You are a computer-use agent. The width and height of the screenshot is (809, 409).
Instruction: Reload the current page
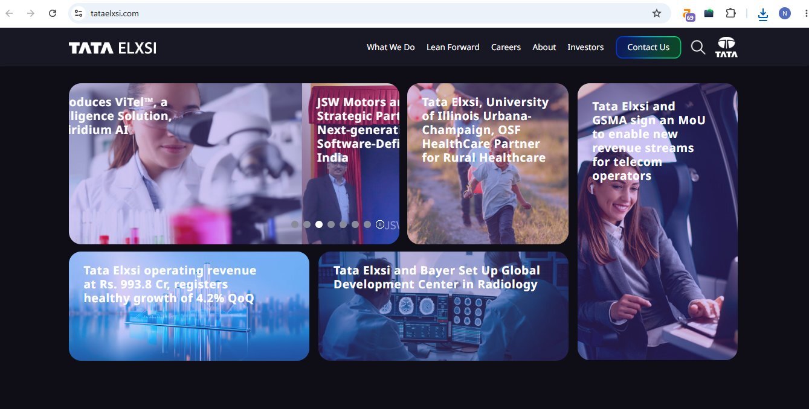53,13
